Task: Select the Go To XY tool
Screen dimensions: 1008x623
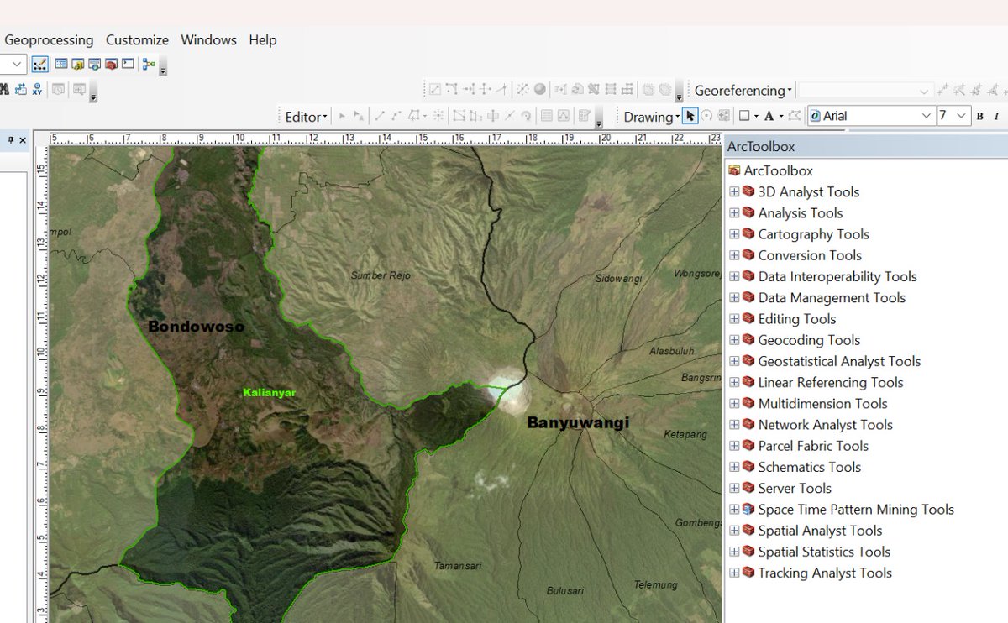Action: (x=37, y=89)
